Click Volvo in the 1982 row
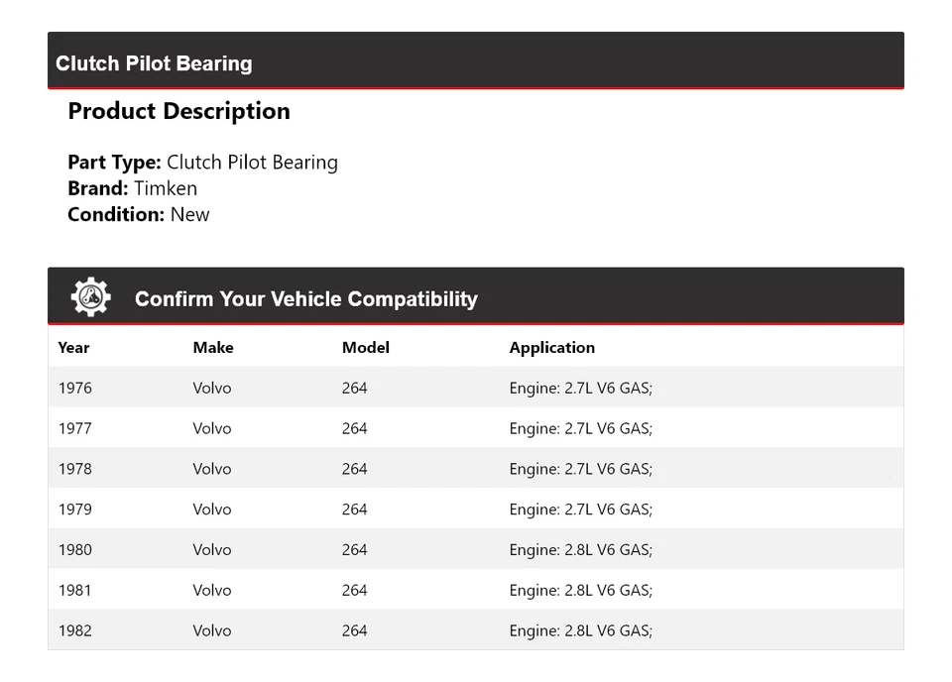 click(212, 630)
